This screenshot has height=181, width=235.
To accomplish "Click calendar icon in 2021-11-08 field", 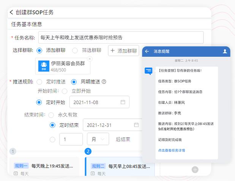I will 123,102.
